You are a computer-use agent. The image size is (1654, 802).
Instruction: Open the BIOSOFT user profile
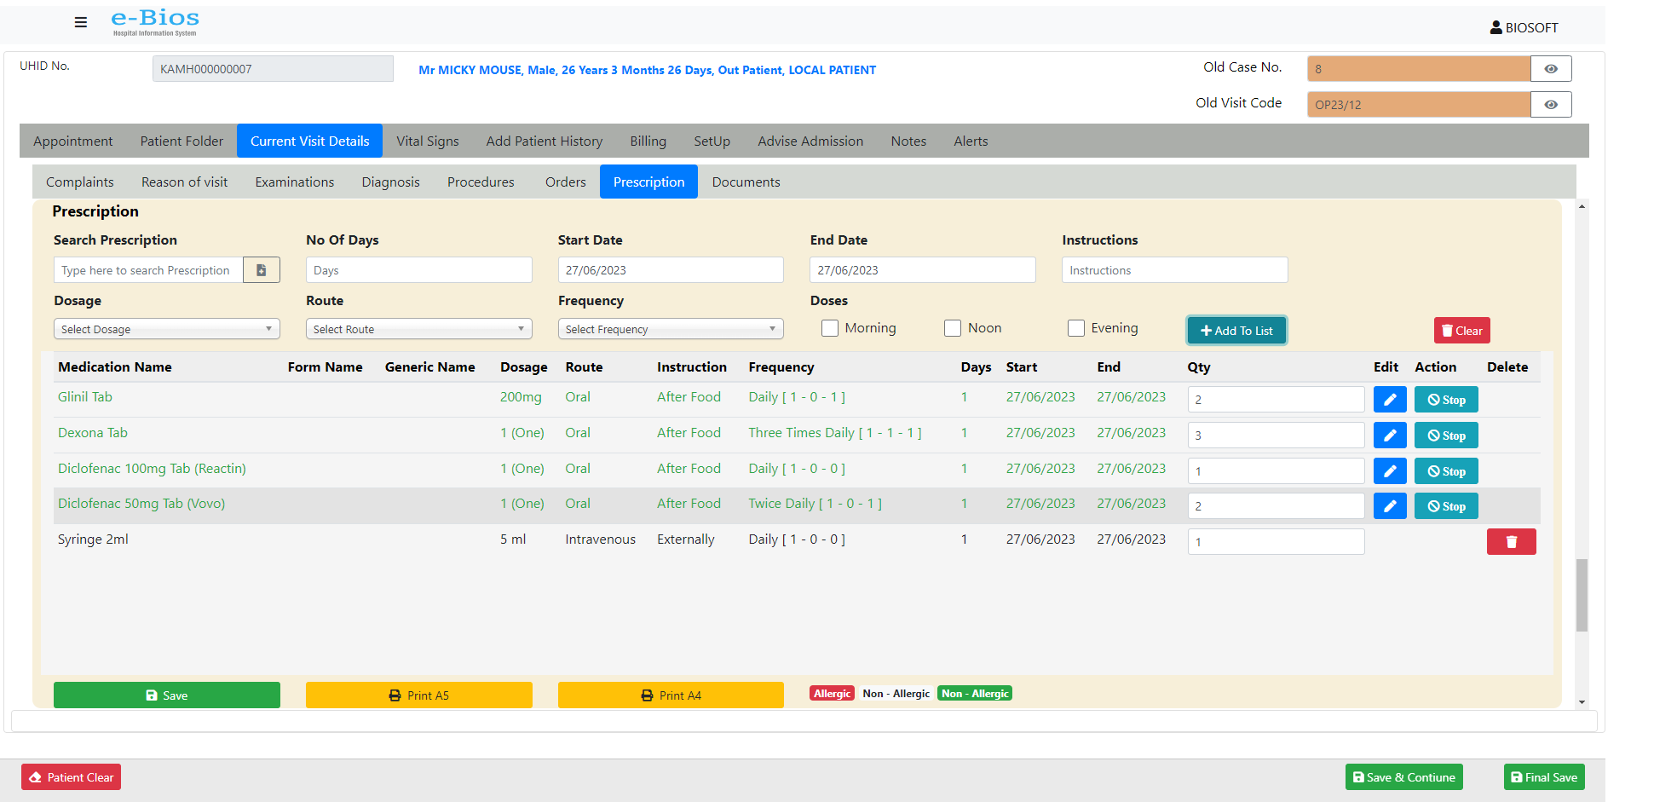pyautogui.click(x=1524, y=27)
